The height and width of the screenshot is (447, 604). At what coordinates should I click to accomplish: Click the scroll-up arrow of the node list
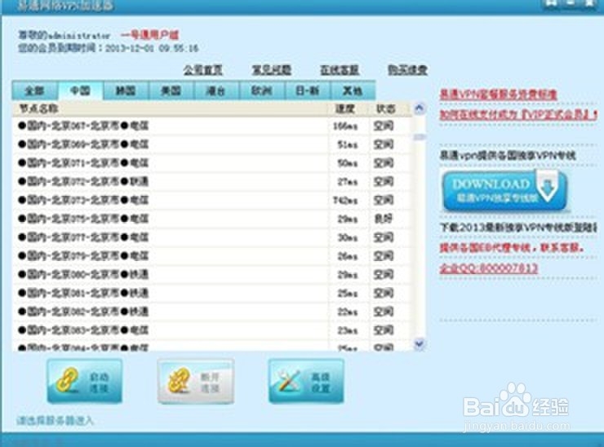pos(420,108)
